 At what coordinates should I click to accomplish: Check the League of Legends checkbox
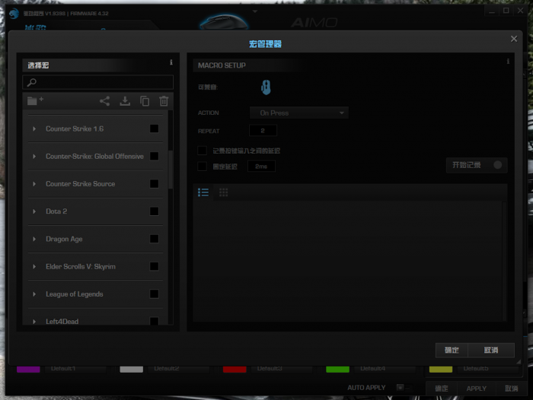[155, 294]
